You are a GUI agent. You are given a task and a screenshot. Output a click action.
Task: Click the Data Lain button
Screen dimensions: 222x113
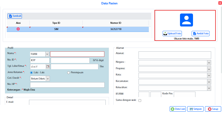178,109
